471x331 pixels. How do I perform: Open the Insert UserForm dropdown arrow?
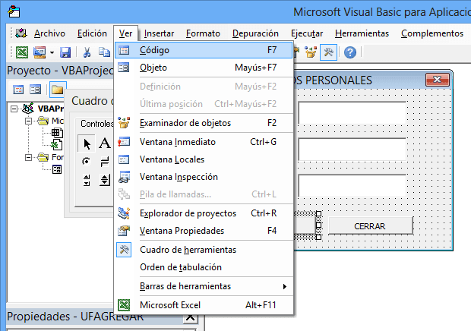click(x=52, y=53)
